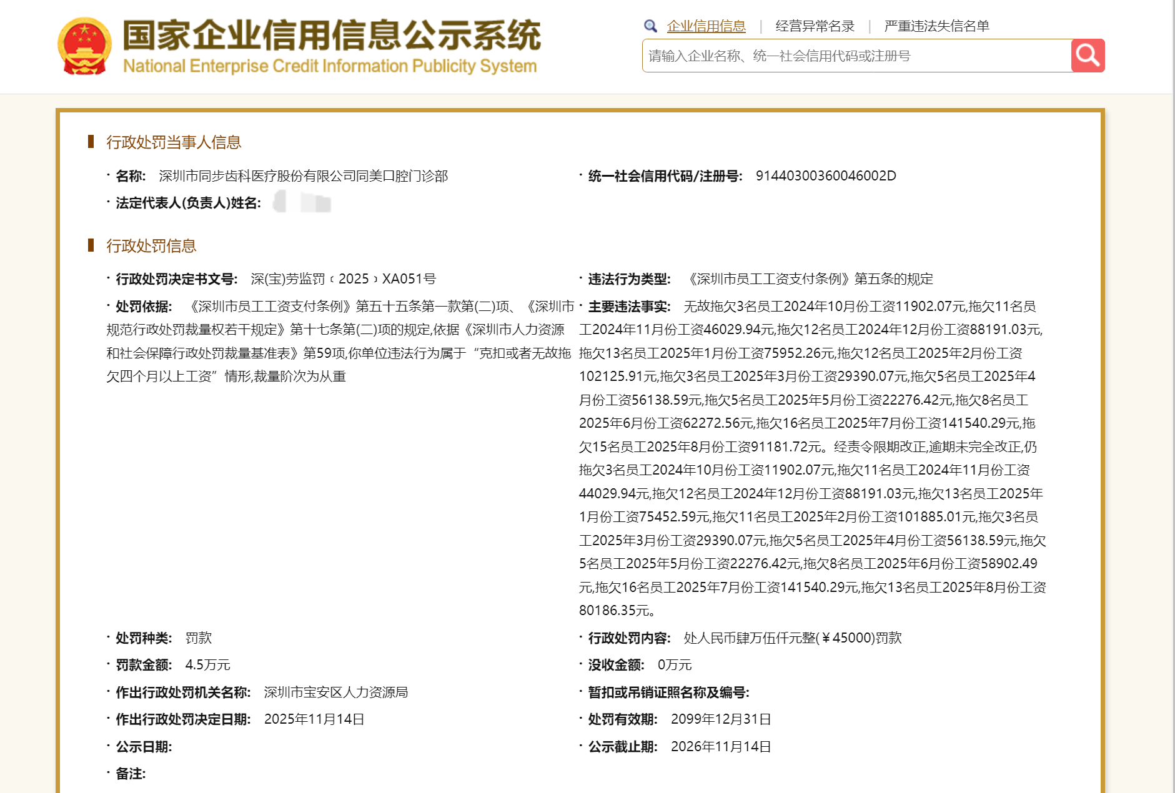Click the 统一社会信用代码/注册号 label

665,176
